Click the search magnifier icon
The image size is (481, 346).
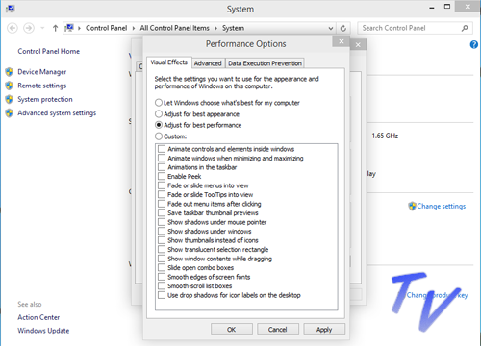point(465,28)
